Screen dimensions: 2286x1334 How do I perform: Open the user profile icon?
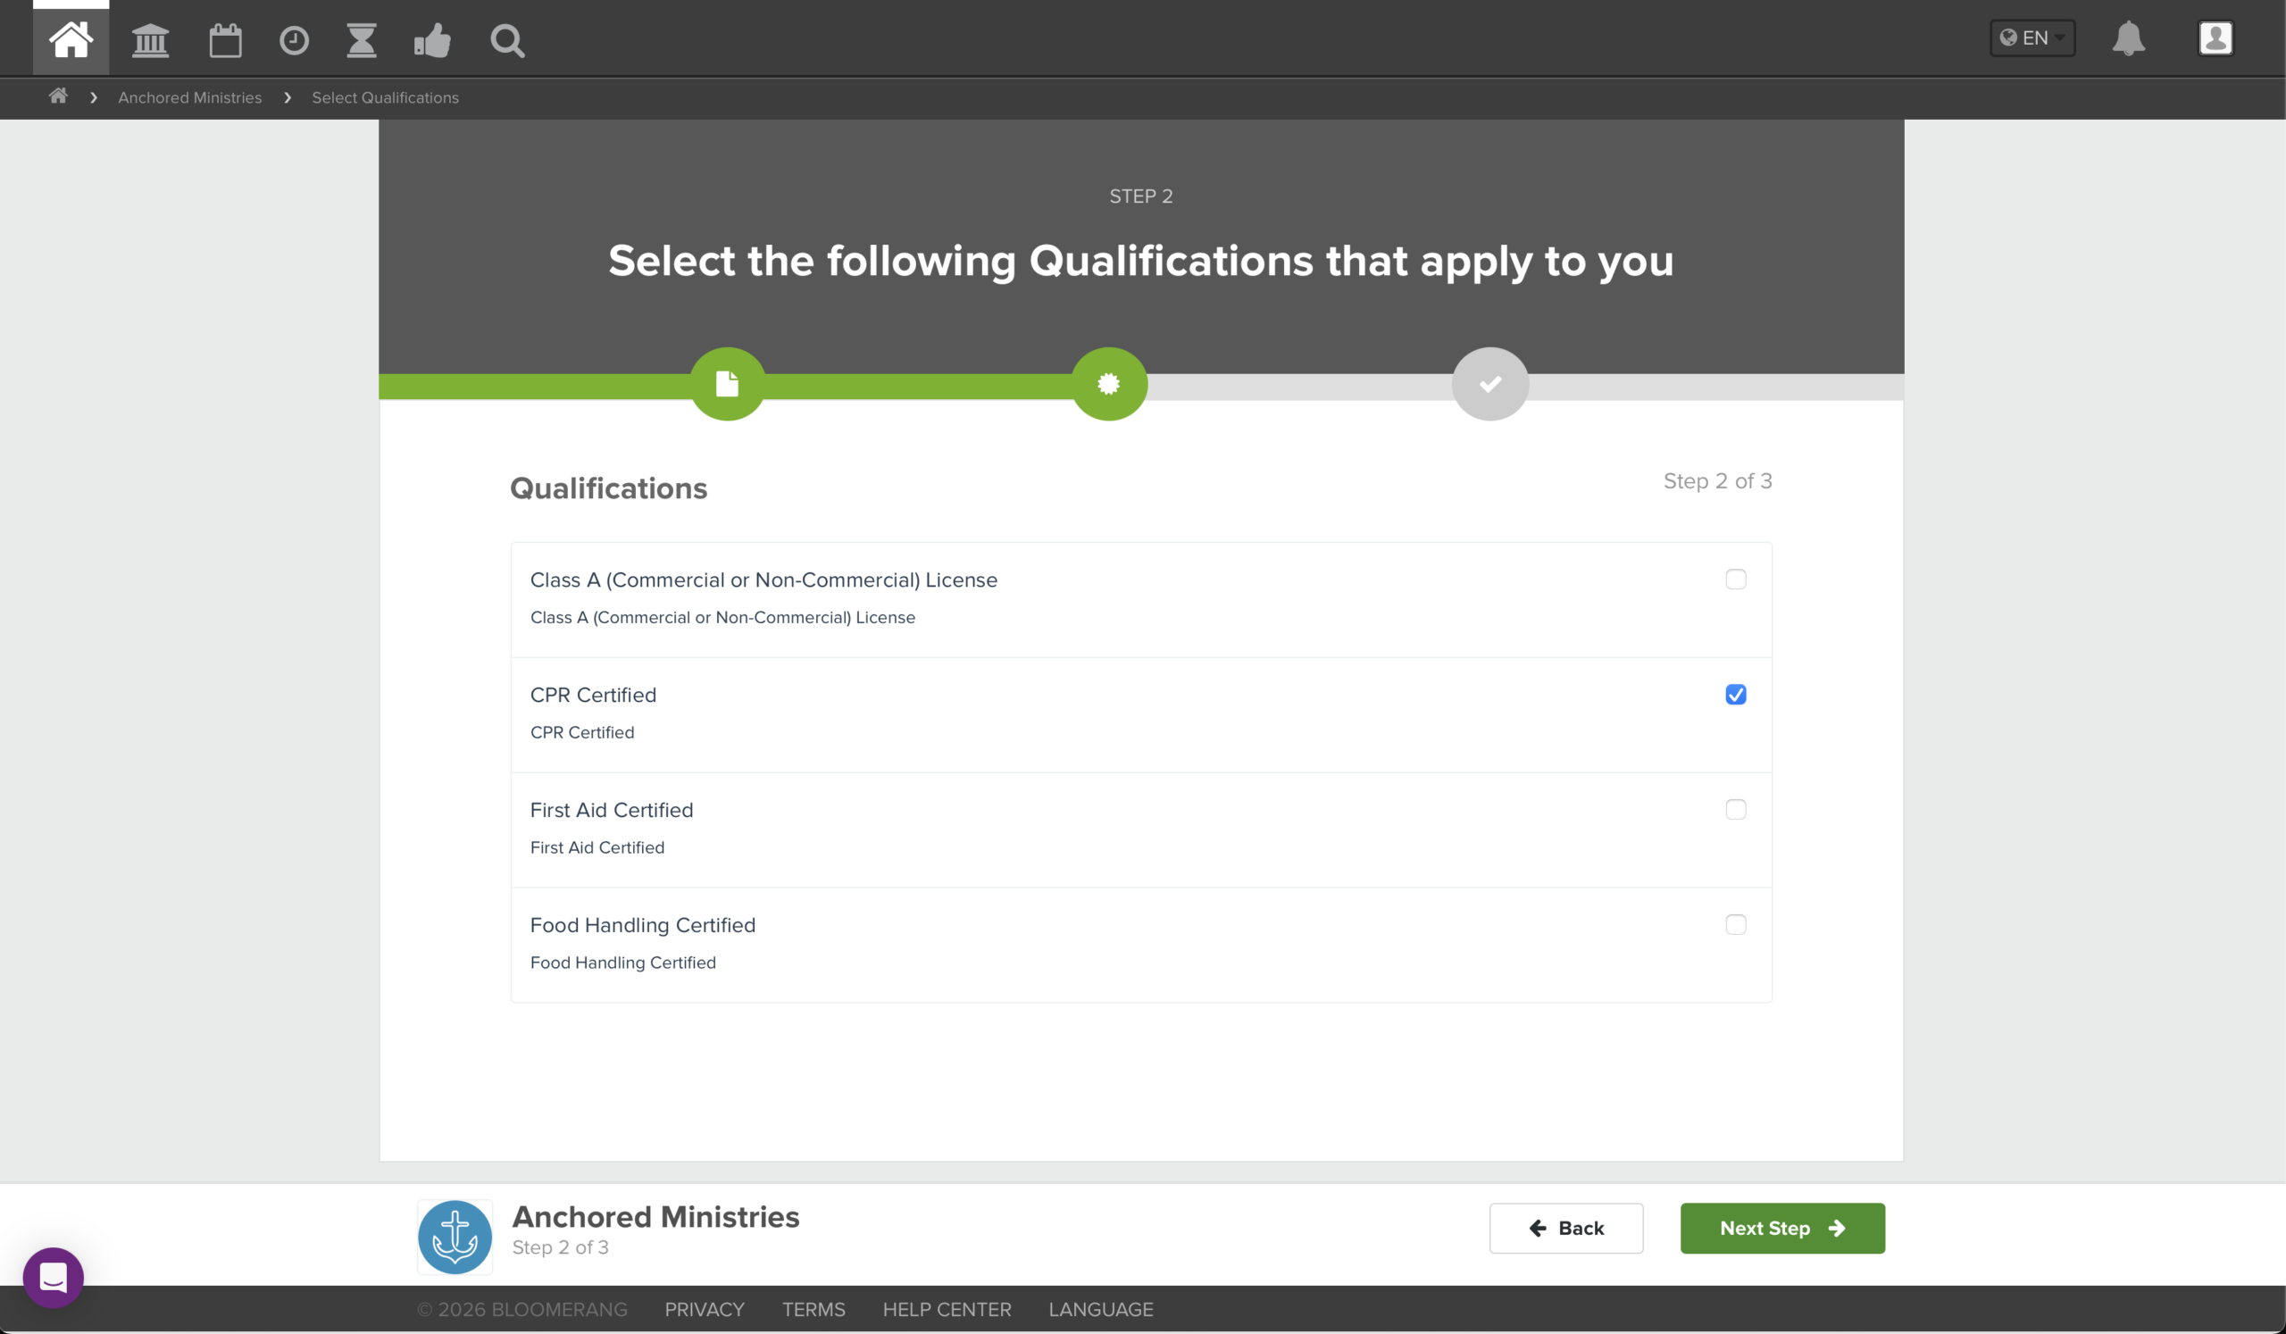tap(2215, 38)
